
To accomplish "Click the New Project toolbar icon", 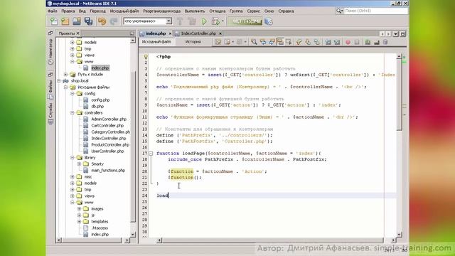I will pyautogui.click(x=65, y=21).
